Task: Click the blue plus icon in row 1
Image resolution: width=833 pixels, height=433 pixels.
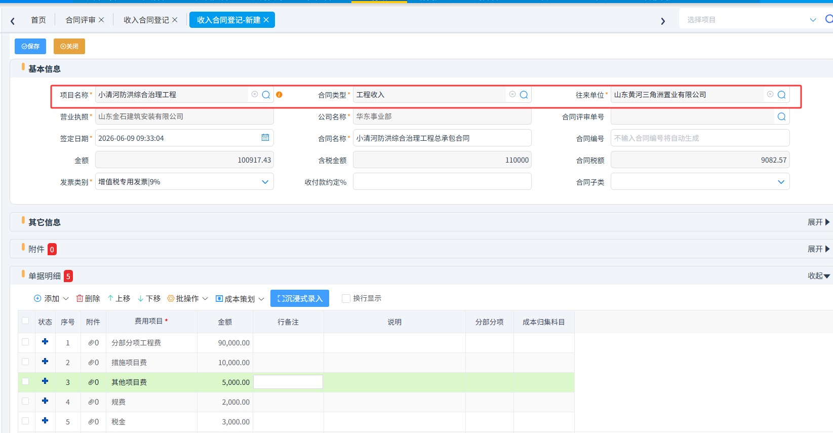Action: point(45,341)
